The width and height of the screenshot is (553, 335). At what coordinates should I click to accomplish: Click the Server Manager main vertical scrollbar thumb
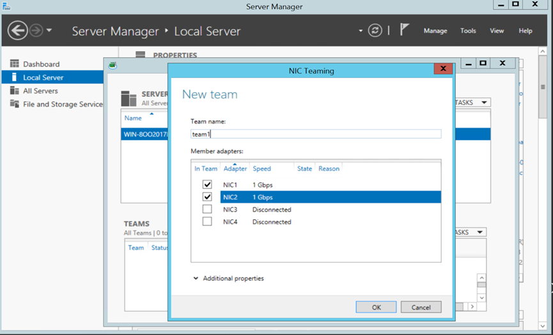[x=543, y=87]
